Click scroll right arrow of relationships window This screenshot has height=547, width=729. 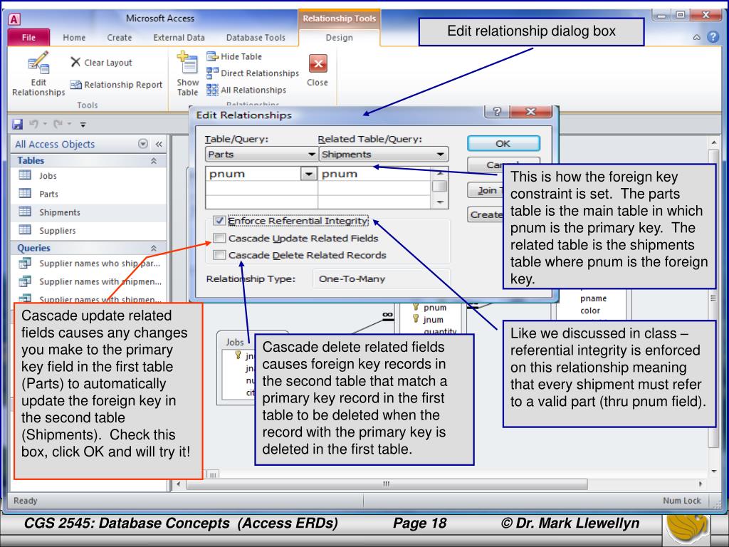coord(701,484)
